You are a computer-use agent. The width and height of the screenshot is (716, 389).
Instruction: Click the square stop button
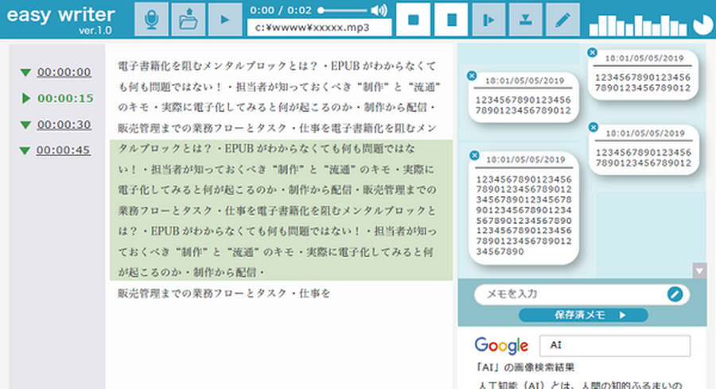pyautogui.click(x=413, y=19)
